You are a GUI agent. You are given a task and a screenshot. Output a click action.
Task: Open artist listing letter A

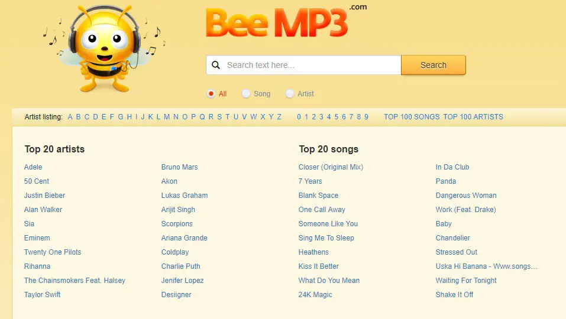point(70,117)
